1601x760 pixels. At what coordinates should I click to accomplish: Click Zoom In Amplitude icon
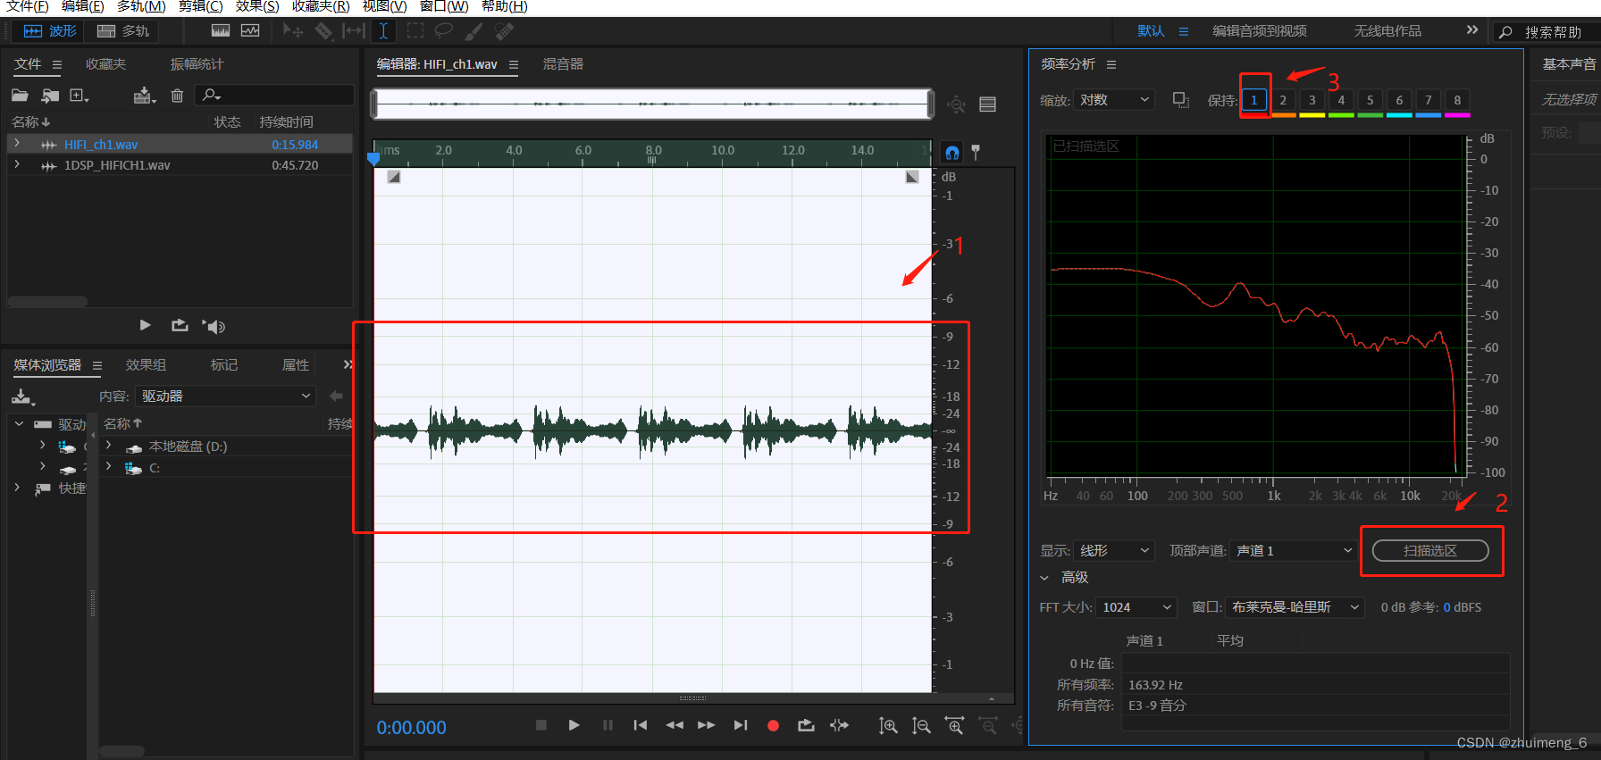(x=888, y=726)
